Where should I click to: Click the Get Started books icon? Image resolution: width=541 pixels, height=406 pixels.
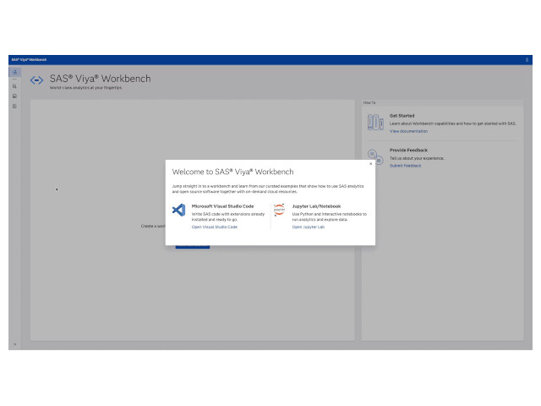coord(375,123)
